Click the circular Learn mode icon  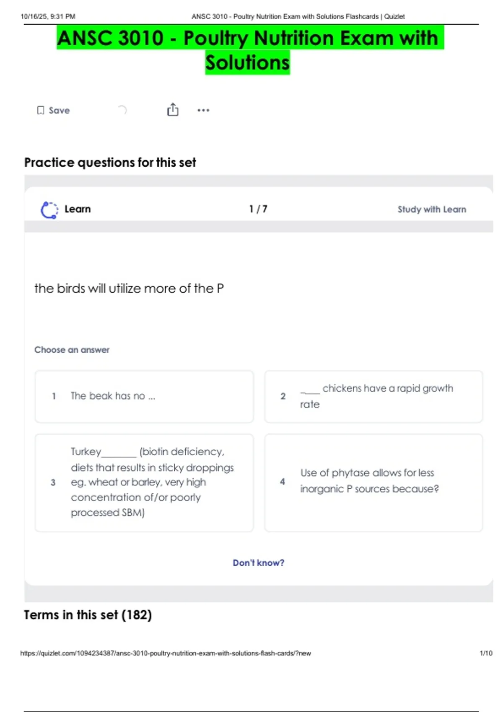[49, 210]
